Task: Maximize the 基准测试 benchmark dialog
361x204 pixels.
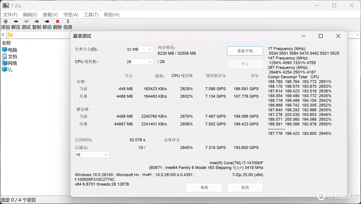Action: click(321, 36)
